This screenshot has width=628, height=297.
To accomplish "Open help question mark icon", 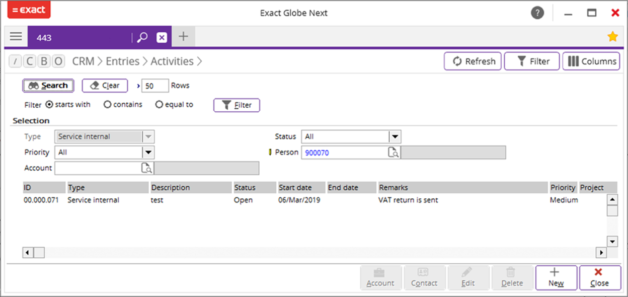I will coord(537,13).
